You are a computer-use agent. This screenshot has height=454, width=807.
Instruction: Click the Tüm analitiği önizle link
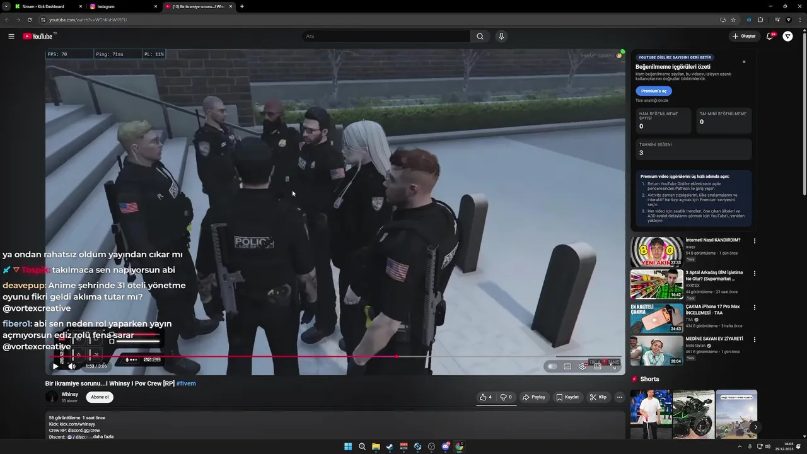[x=652, y=100]
